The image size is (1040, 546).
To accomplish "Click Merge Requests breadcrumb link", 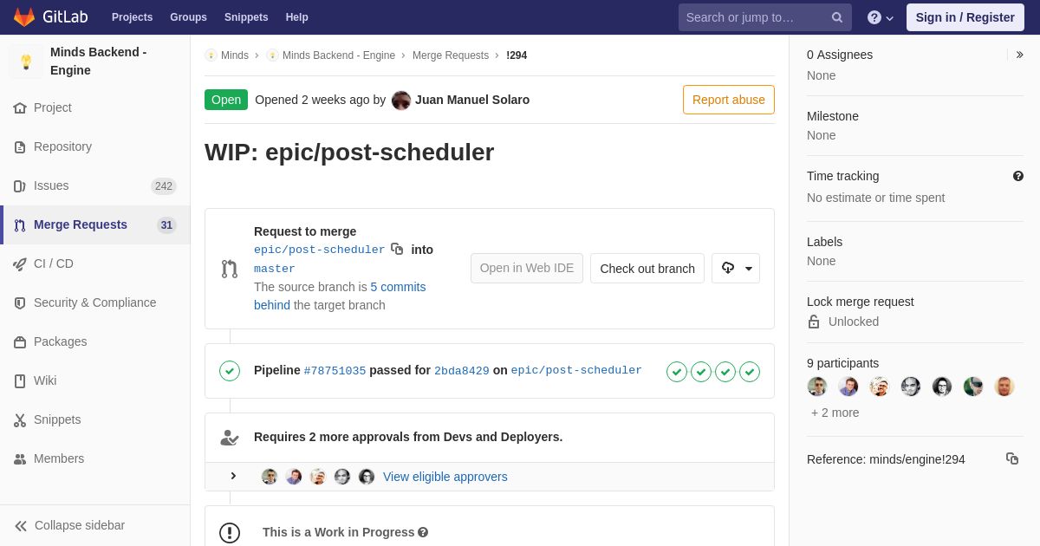I will pyautogui.click(x=451, y=55).
